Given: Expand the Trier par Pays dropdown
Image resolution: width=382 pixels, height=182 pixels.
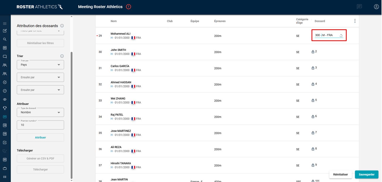Looking at the screenshot, I should tap(40, 65).
